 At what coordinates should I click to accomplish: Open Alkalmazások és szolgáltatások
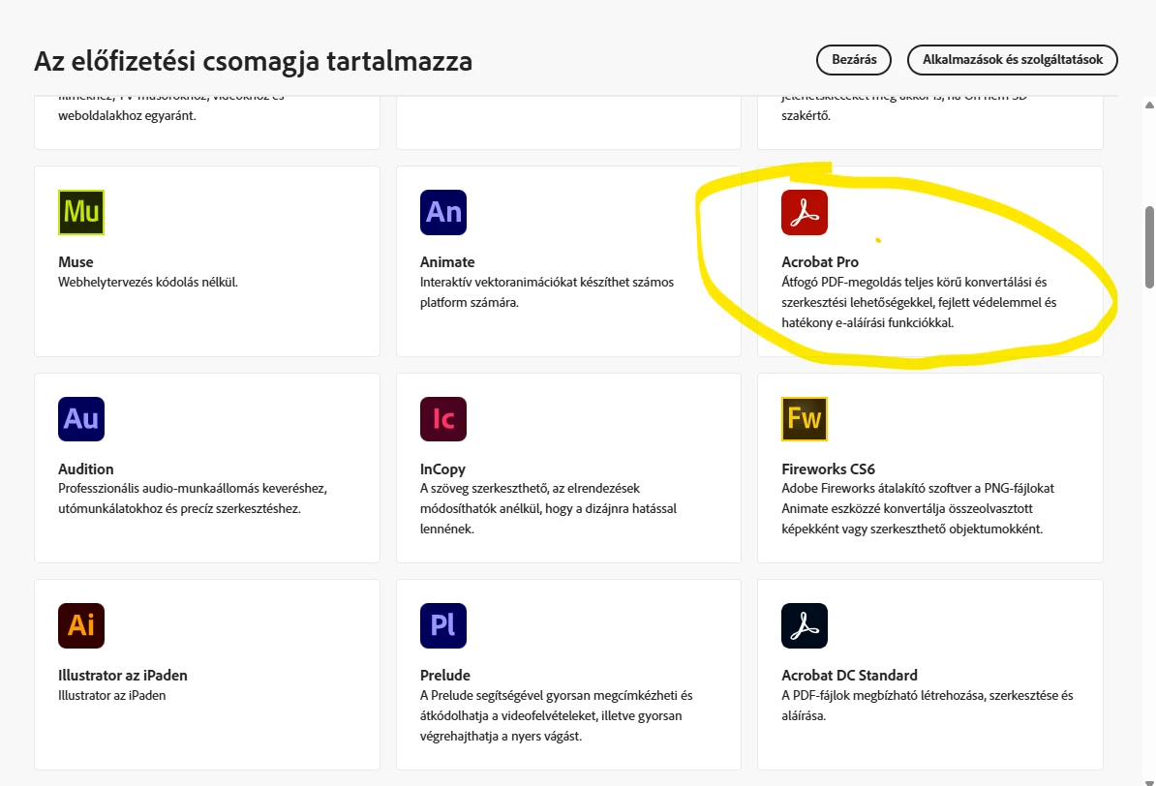click(1013, 60)
